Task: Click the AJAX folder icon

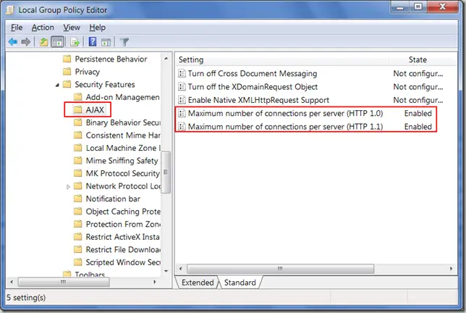Action: coord(78,110)
